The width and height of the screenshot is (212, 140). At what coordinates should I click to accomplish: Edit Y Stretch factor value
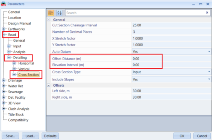click(x=171, y=45)
